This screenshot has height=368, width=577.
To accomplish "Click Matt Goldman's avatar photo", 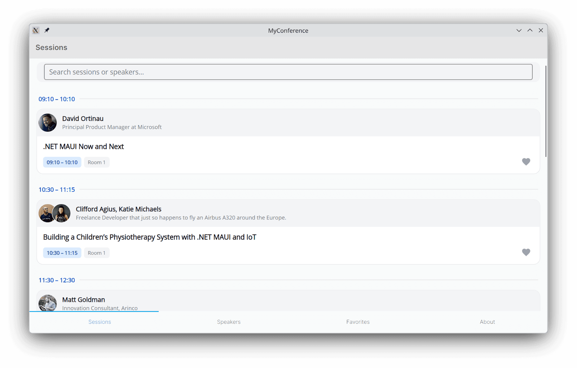I will [x=48, y=303].
